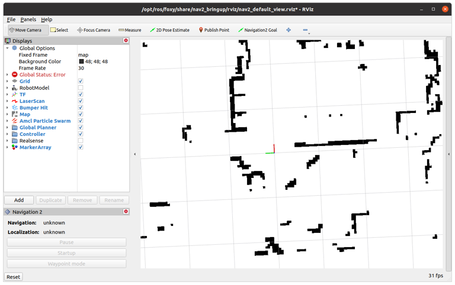Image resolution: width=455 pixels, height=285 pixels.
Task: Collapse the Global Options tree node
Action: [7, 48]
